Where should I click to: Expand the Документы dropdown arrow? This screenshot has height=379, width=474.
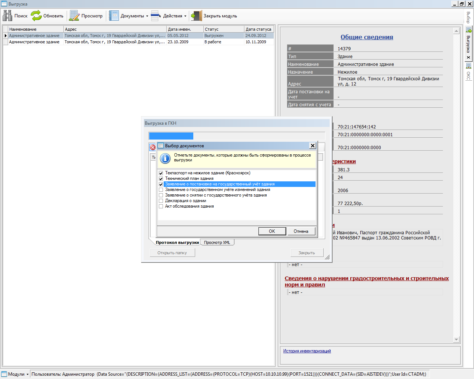tap(147, 16)
